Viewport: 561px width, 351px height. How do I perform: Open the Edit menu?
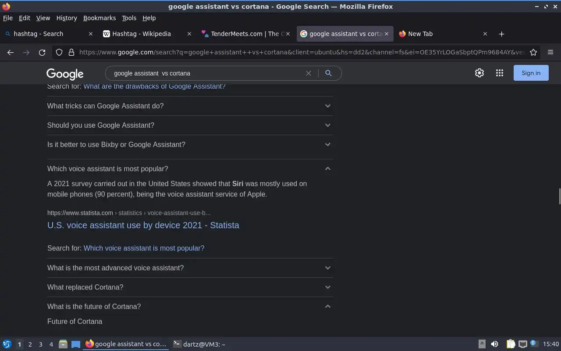click(25, 18)
